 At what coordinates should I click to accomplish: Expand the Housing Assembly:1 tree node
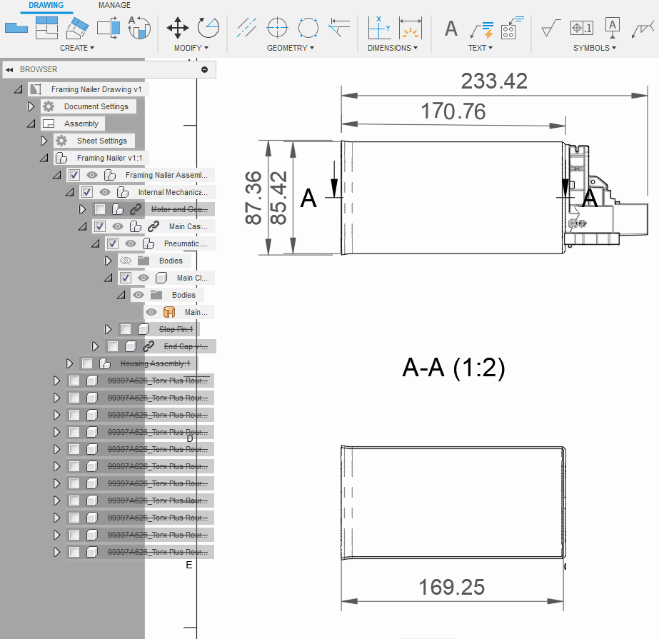[69, 363]
